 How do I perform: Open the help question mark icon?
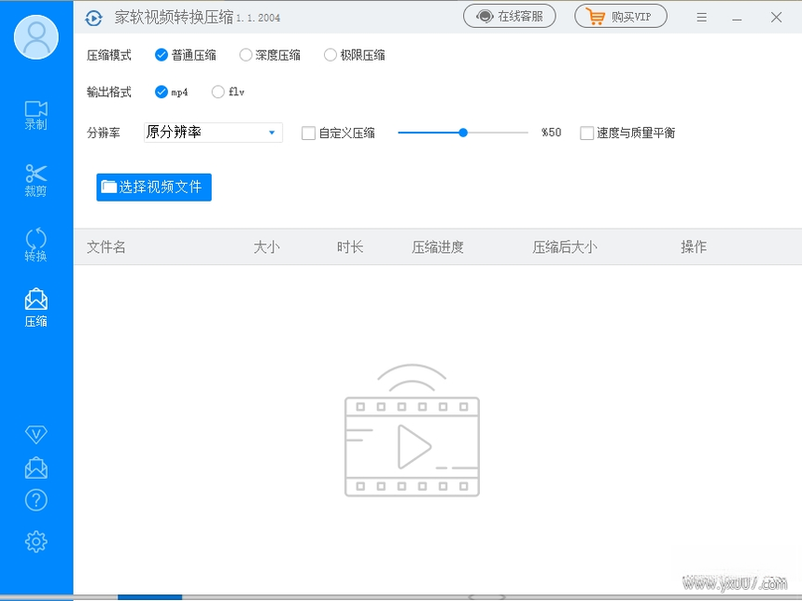(35, 500)
